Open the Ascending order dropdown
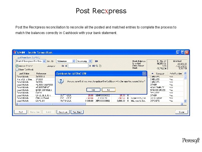The width and height of the screenshot is (202, 152). coord(90,61)
